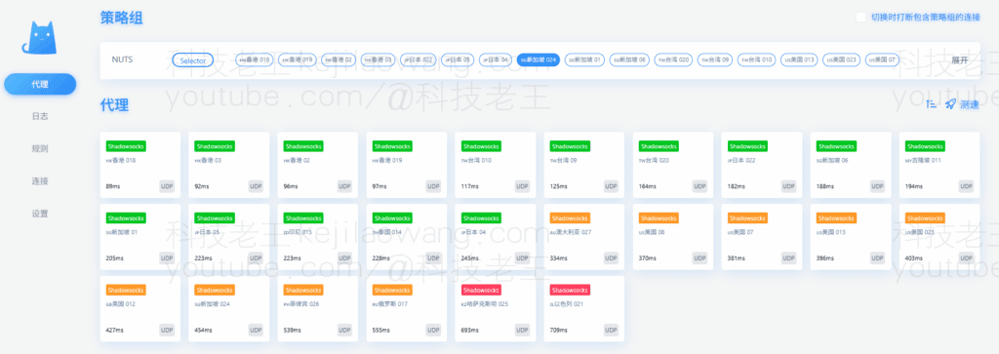Click UDP badge on 香港 019 card
The height and width of the screenshot is (354, 999).
tap(433, 186)
